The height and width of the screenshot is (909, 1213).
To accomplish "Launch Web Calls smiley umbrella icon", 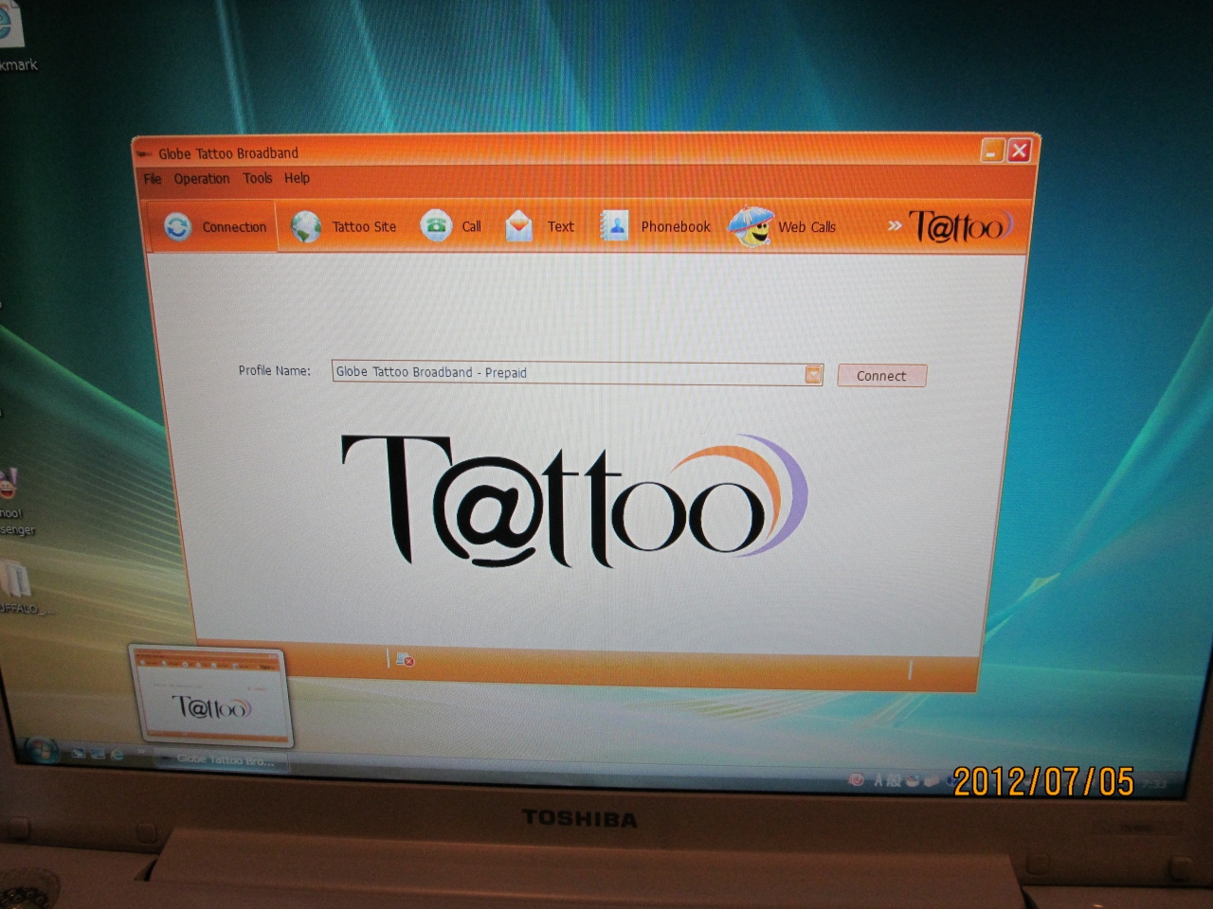I will (751, 226).
